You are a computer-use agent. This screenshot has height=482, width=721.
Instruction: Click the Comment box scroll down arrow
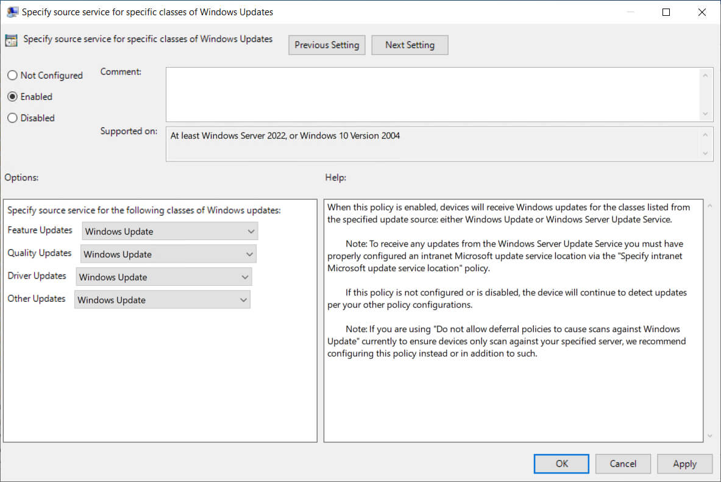705,114
